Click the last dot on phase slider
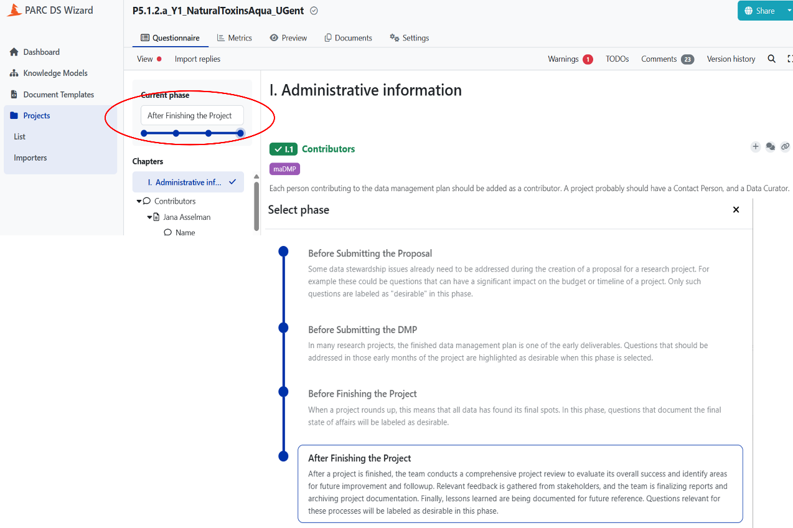This screenshot has height=528, width=793. coord(240,133)
